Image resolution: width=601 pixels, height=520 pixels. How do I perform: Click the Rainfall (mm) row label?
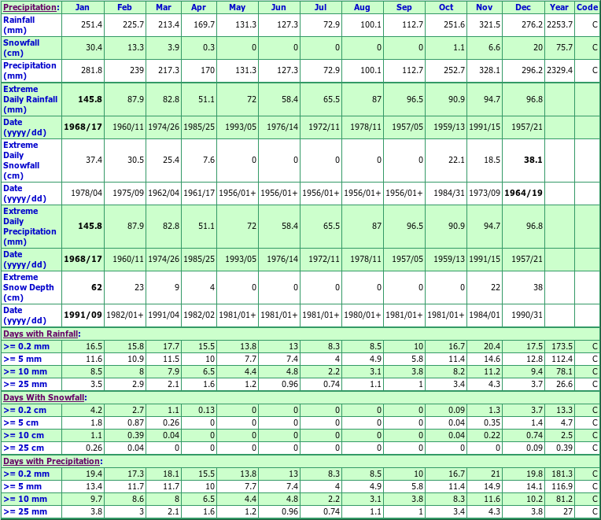[19, 24]
